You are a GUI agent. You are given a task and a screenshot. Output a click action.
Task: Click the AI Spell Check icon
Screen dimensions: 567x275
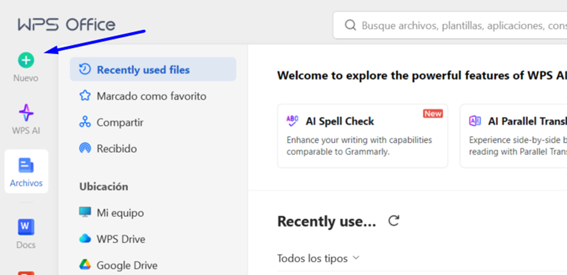(292, 121)
